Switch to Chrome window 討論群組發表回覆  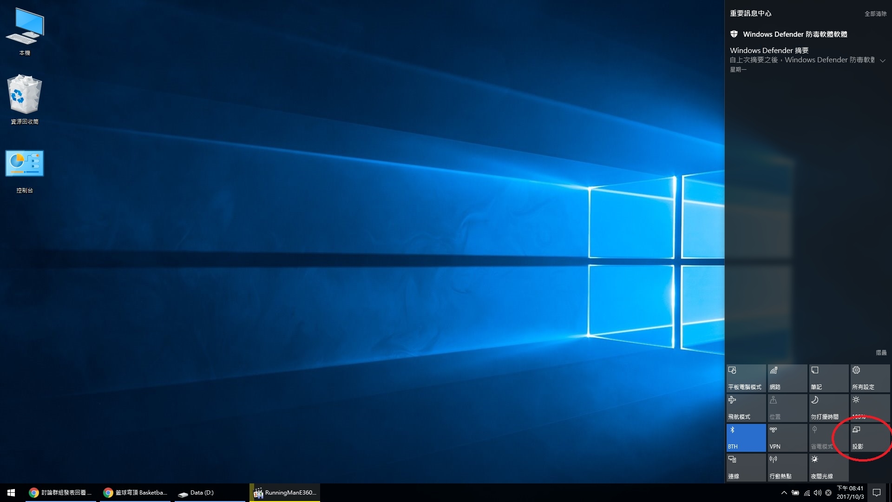tap(61, 493)
